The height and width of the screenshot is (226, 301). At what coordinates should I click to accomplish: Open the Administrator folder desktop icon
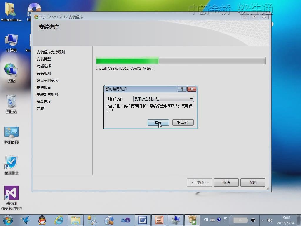click(11, 12)
